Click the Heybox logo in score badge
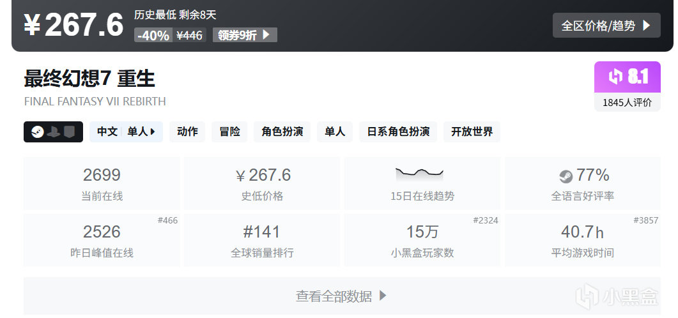 coord(615,77)
